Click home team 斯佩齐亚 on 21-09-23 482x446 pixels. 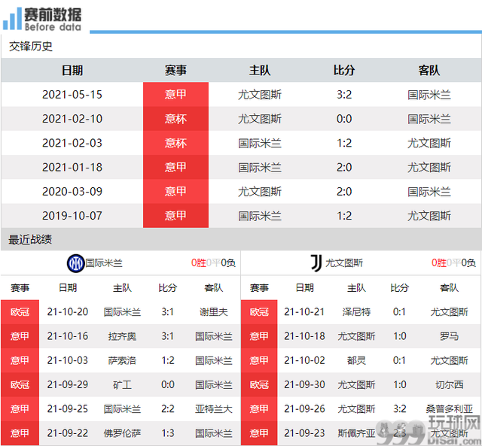point(356,433)
